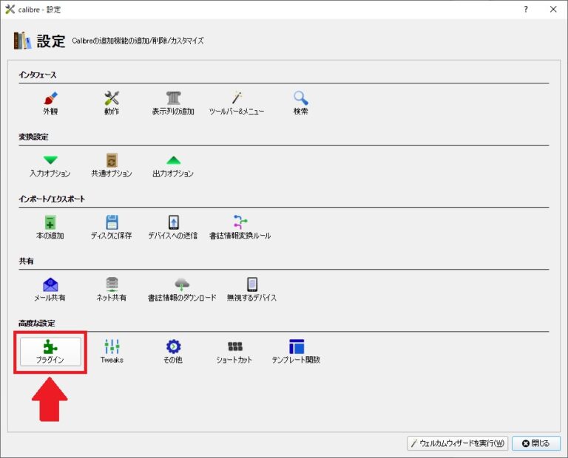Click the 閉じる (Close) button
The height and width of the screenshot is (458, 568).
[536, 443]
